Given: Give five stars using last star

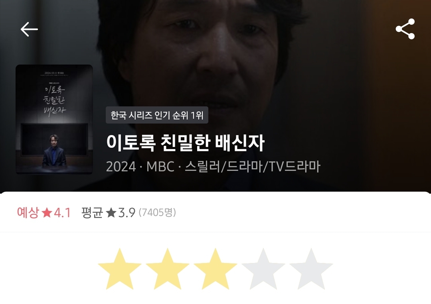Looking at the screenshot, I should coord(311,269).
